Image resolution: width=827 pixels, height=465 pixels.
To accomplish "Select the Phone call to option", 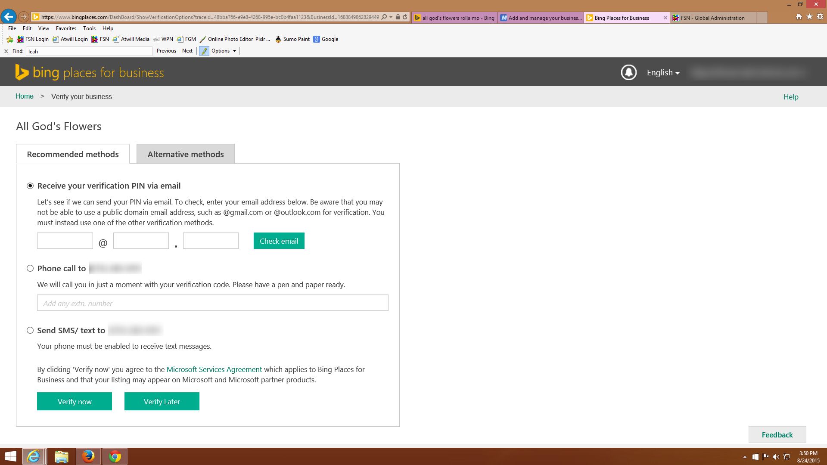I will coord(30,269).
